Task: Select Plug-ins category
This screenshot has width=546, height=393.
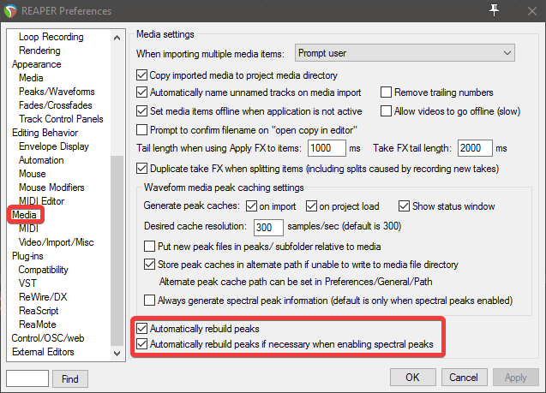Action: coord(27,256)
